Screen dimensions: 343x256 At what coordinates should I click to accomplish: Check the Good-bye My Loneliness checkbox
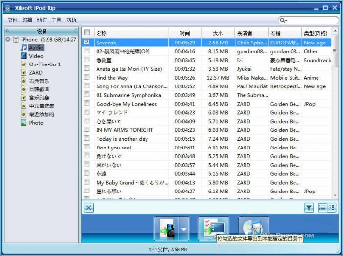[x=87, y=103]
